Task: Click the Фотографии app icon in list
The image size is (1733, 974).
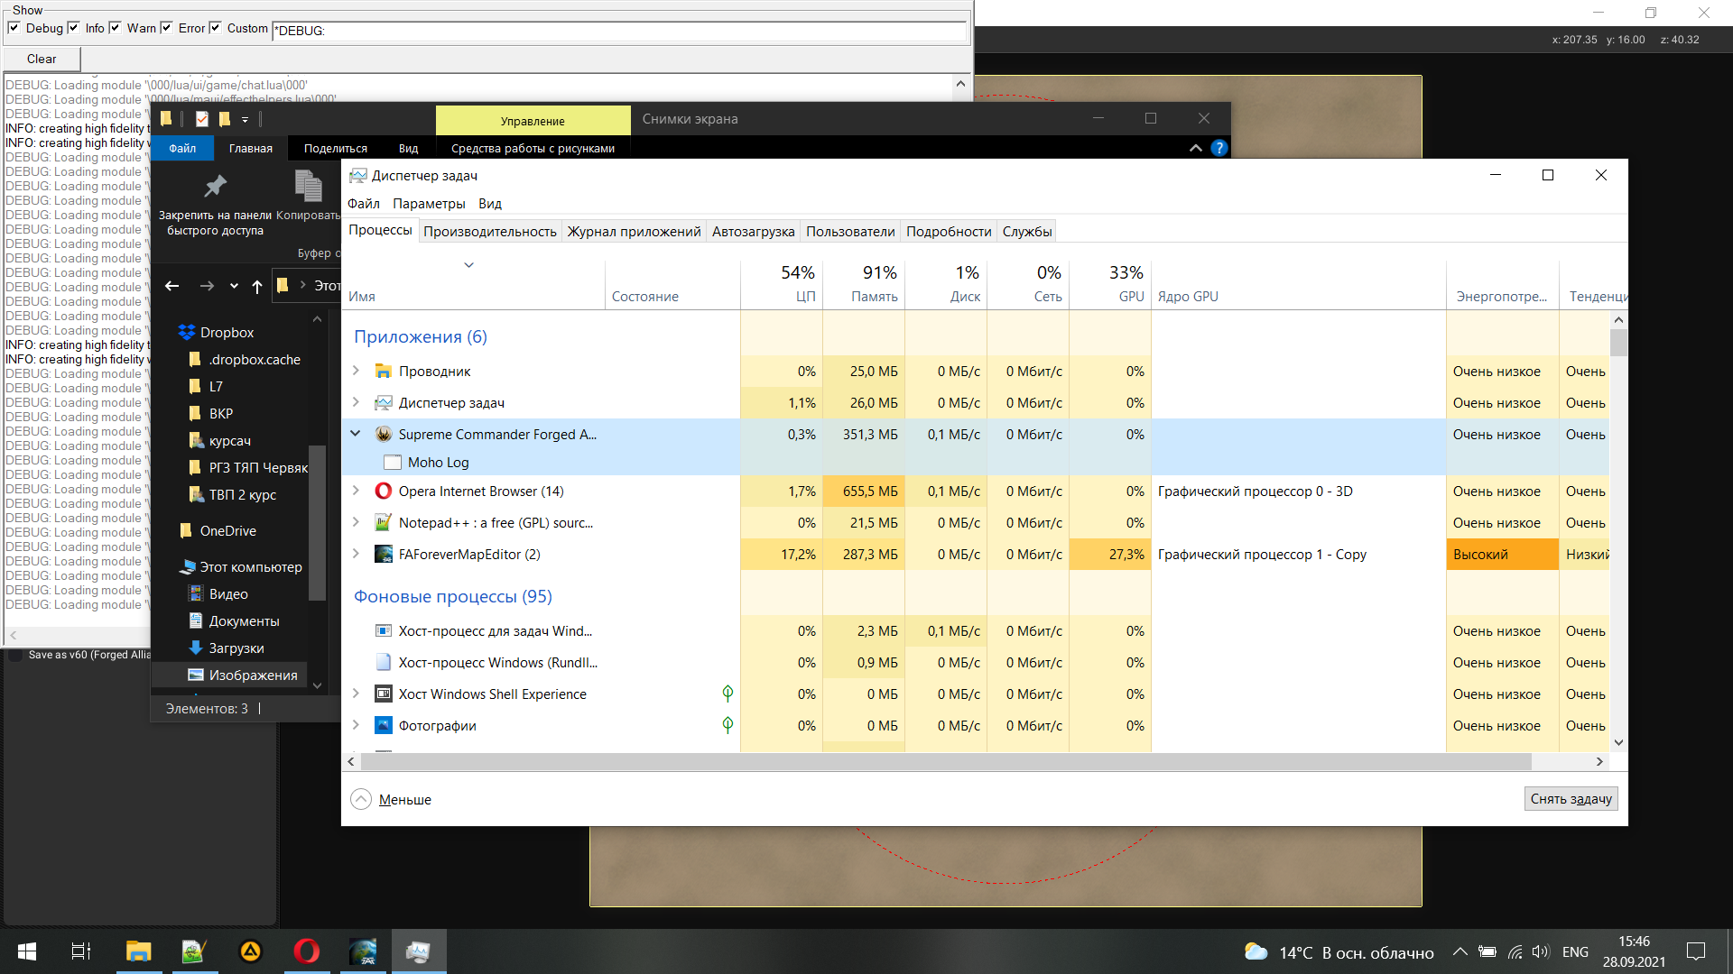Action: (x=384, y=725)
